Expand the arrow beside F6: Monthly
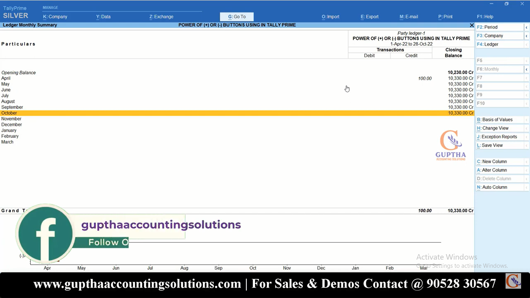Image resolution: width=530 pixels, height=298 pixels. [x=527, y=69]
